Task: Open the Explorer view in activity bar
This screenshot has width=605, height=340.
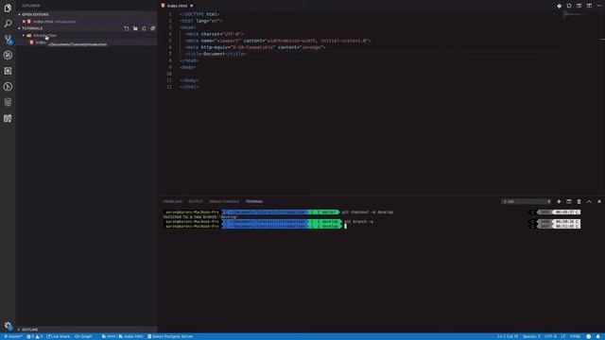Action: (x=8, y=8)
